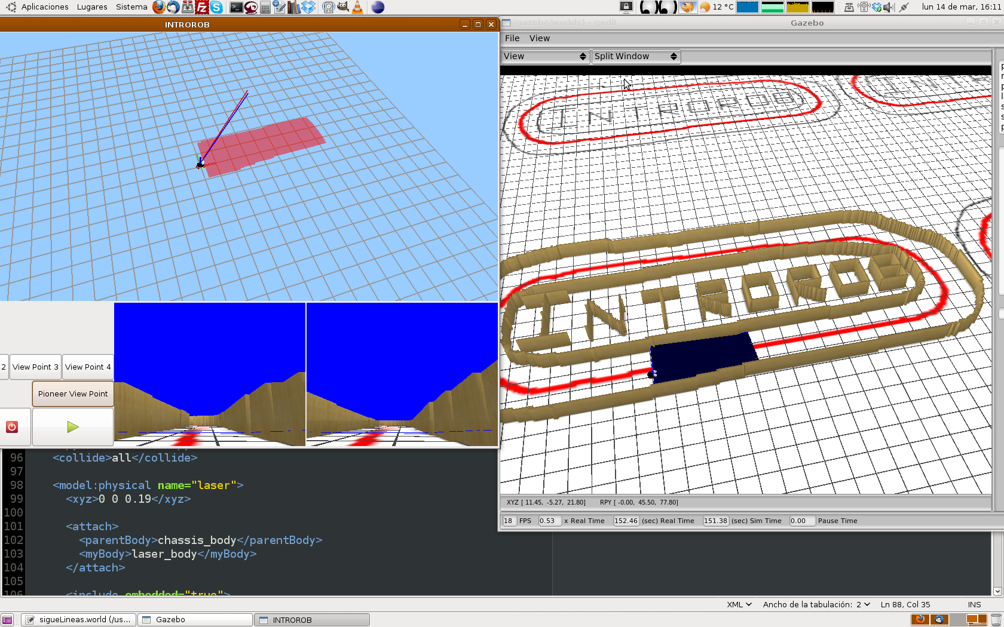This screenshot has height=627, width=1004.
Task: Launch VLC cone icon in panel
Action: tap(357, 7)
